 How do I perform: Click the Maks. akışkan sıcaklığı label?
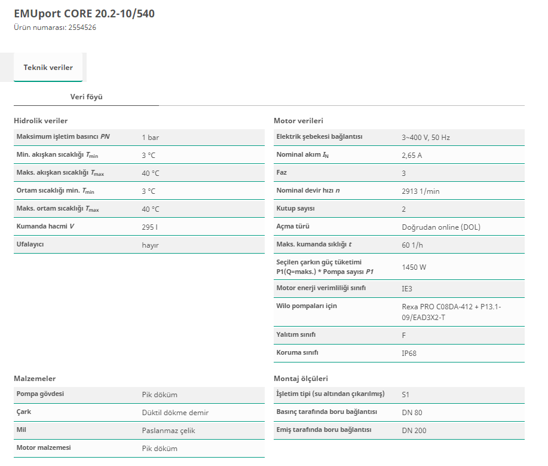click(60, 173)
